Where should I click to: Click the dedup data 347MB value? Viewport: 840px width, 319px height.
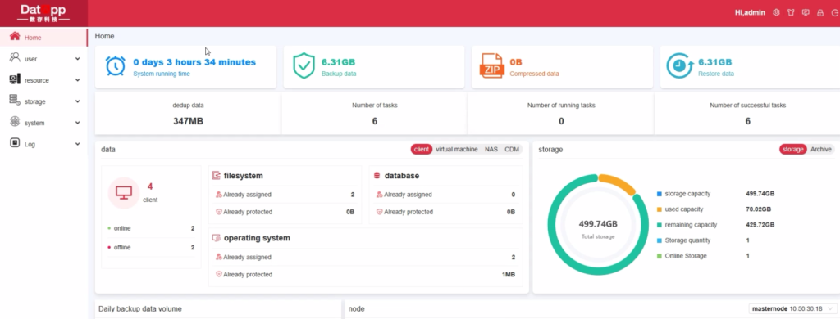pyautogui.click(x=188, y=121)
